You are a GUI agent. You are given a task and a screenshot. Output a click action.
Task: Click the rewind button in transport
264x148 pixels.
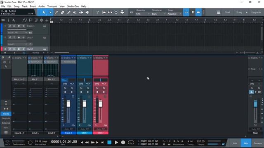pos(87,143)
